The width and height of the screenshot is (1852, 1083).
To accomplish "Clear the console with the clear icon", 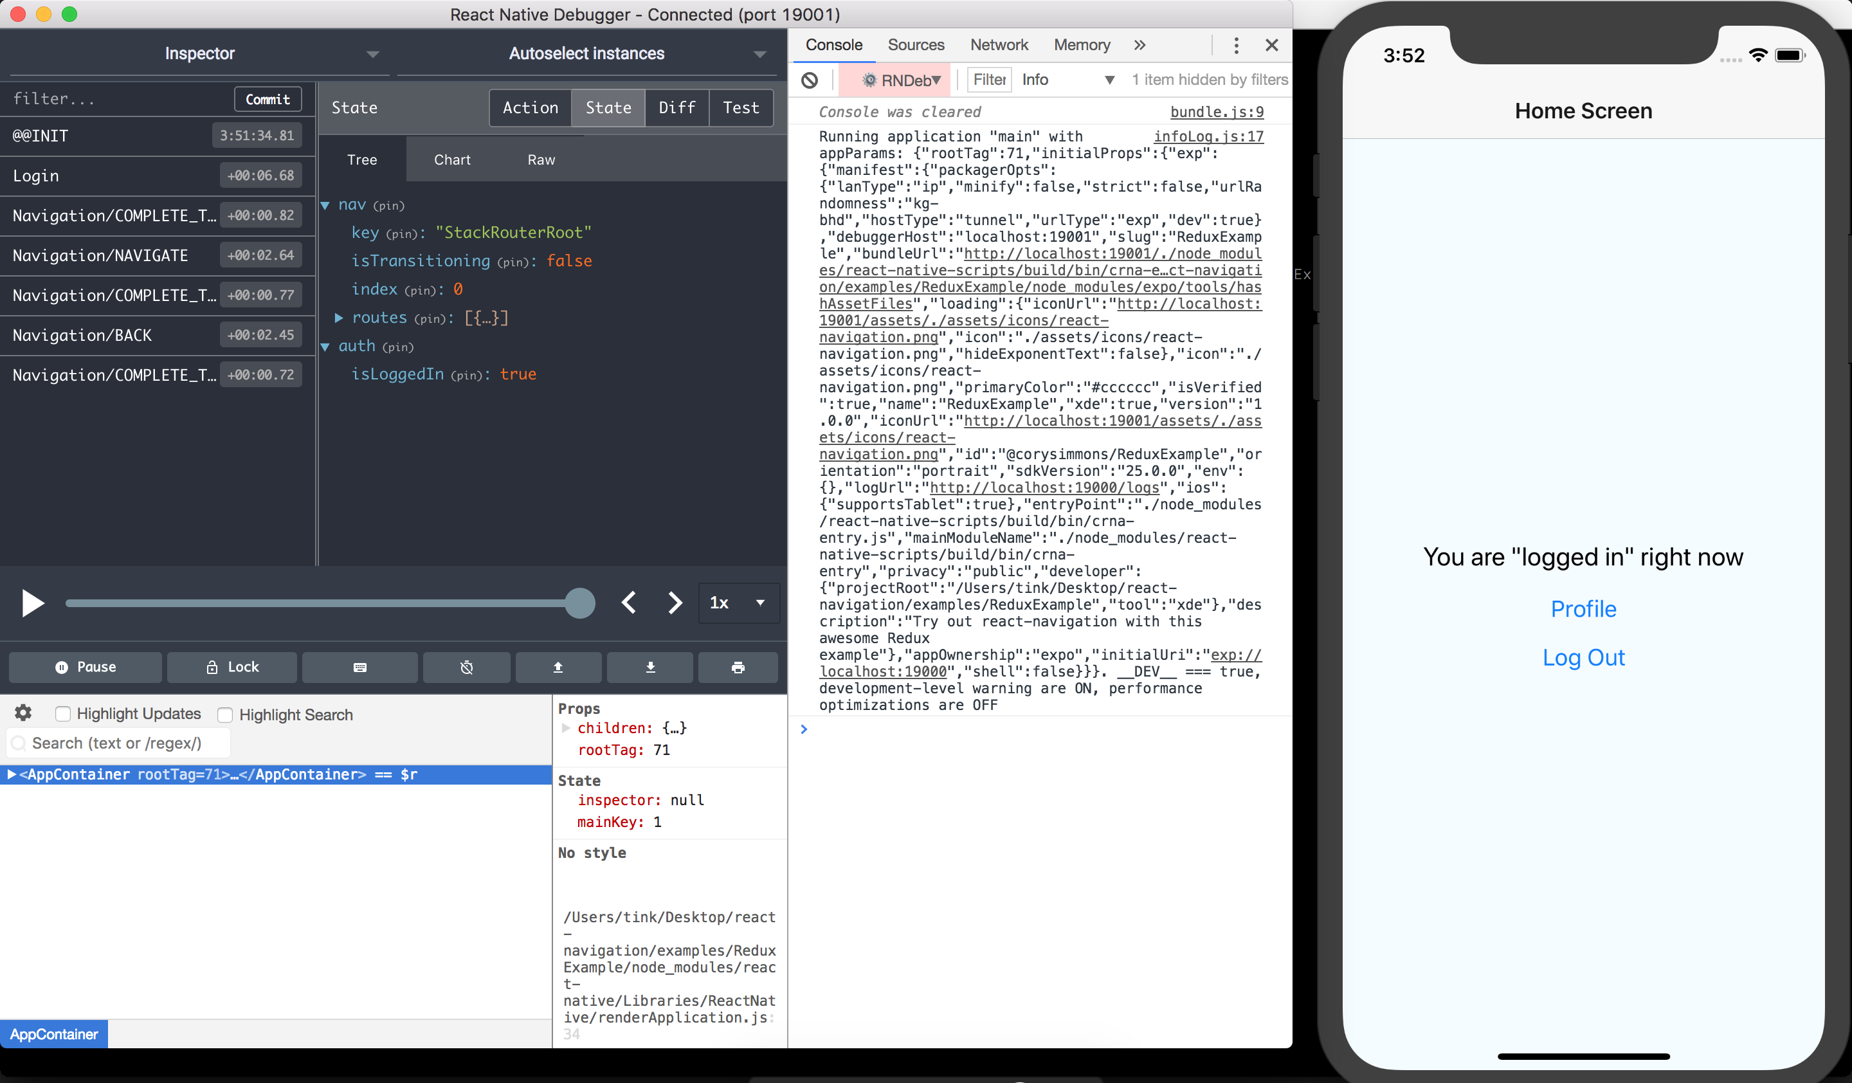I will click(810, 79).
